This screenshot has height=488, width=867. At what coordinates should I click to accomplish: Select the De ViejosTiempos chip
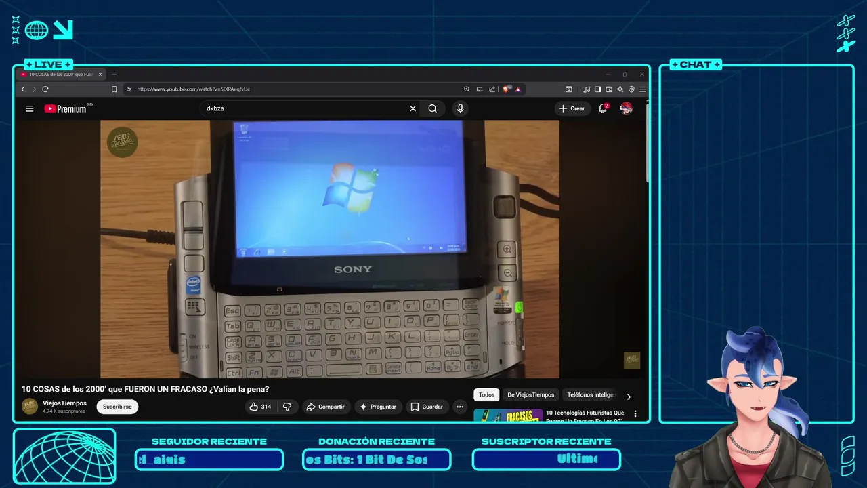pyautogui.click(x=531, y=394)
